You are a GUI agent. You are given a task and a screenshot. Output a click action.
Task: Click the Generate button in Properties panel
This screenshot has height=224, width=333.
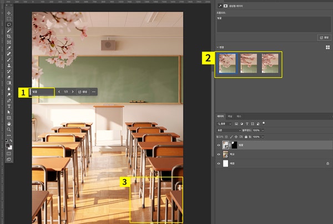(x=324, y=38)
